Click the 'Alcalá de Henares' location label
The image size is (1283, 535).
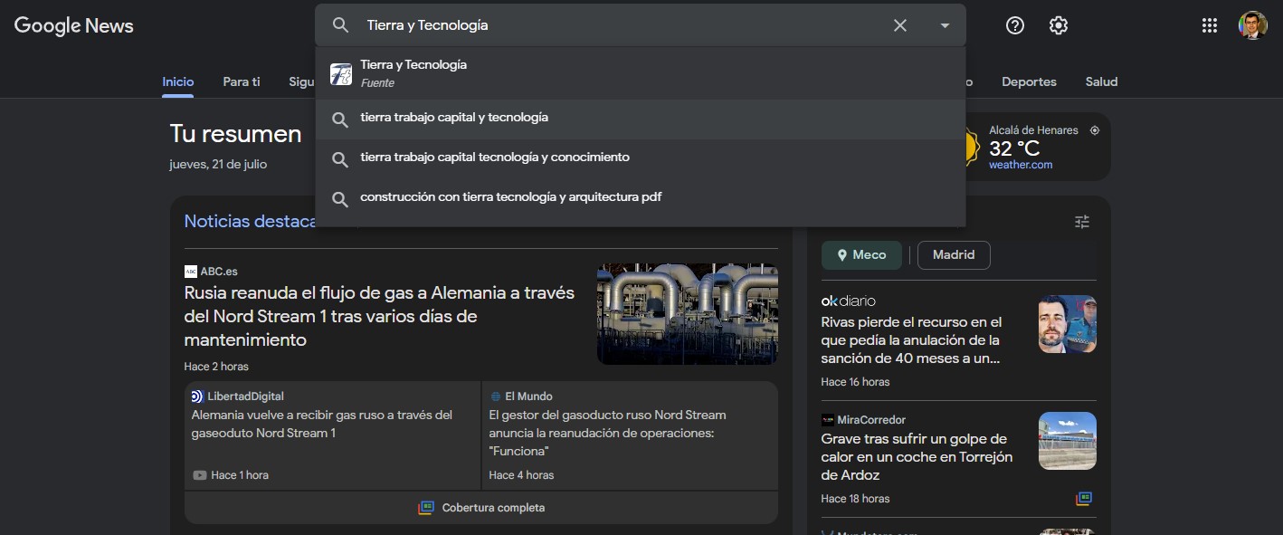pos(1033,130)
